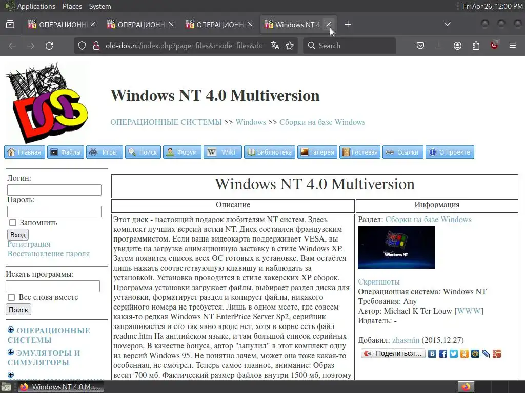This screenshot has width=525, height=393.
Task: Open the Восстановление пароля link
Action: (x=49, y=254)
